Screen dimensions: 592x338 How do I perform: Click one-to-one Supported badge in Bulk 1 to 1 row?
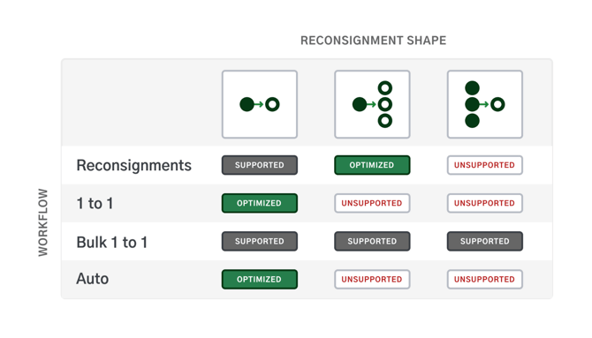coord(260,242)
